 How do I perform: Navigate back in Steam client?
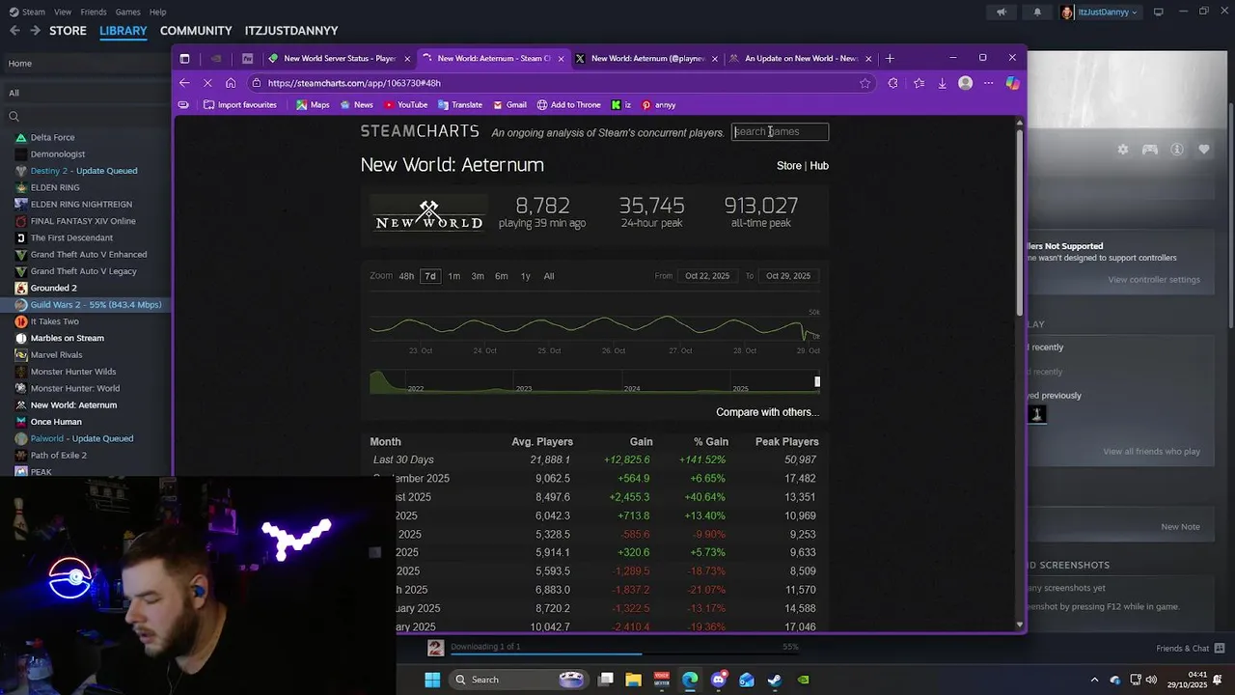pos(14,31)
